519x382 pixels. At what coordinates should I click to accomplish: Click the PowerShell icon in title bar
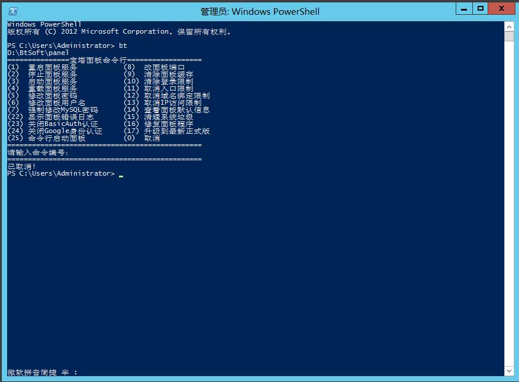(13, 11)
